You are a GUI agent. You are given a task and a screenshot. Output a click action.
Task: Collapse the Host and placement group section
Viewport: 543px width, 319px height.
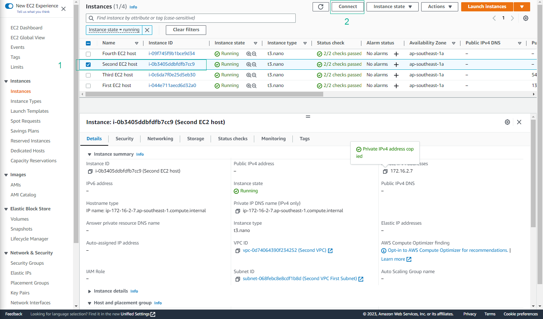pos(90,303)
